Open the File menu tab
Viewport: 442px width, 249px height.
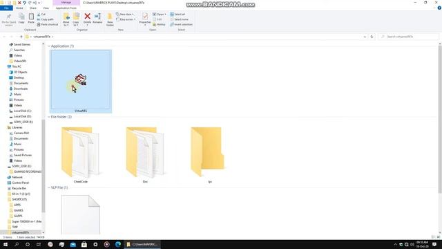coord(6,8)
